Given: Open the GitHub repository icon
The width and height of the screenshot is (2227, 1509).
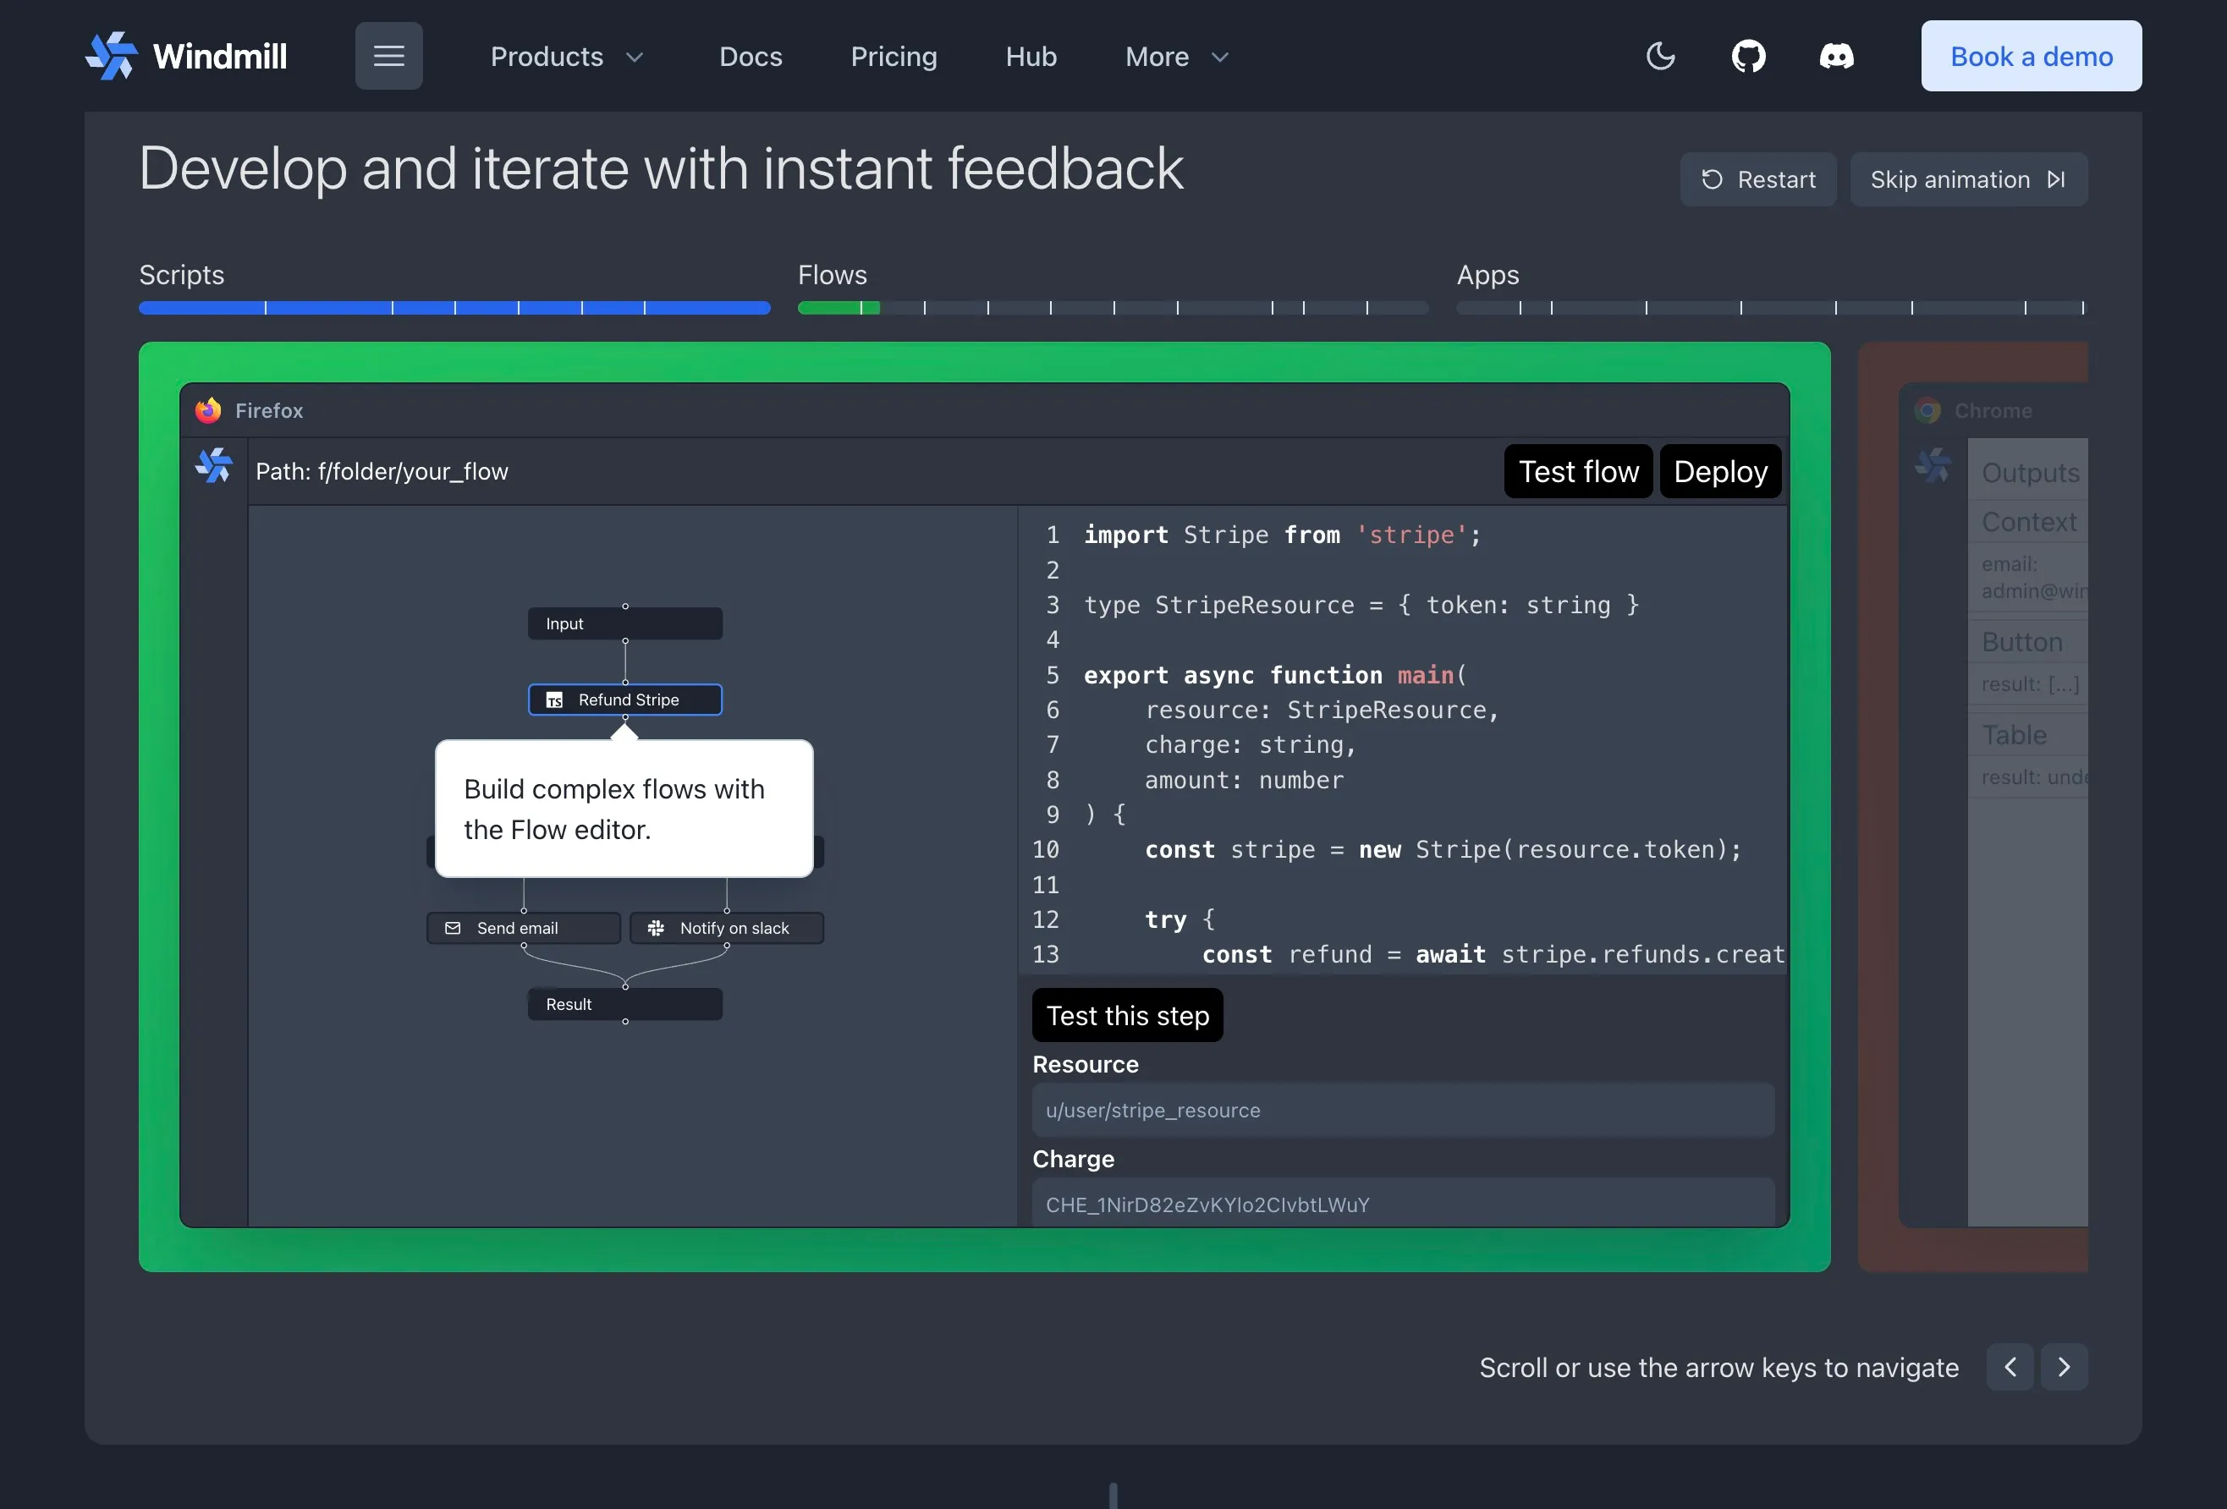Looking at the screenshot, I should tap(1748, 56).
